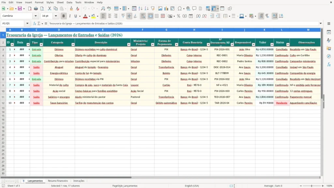Run the spelling check
Screen dimensions: 334x188
pyautogui.click(x=109, y=8)
